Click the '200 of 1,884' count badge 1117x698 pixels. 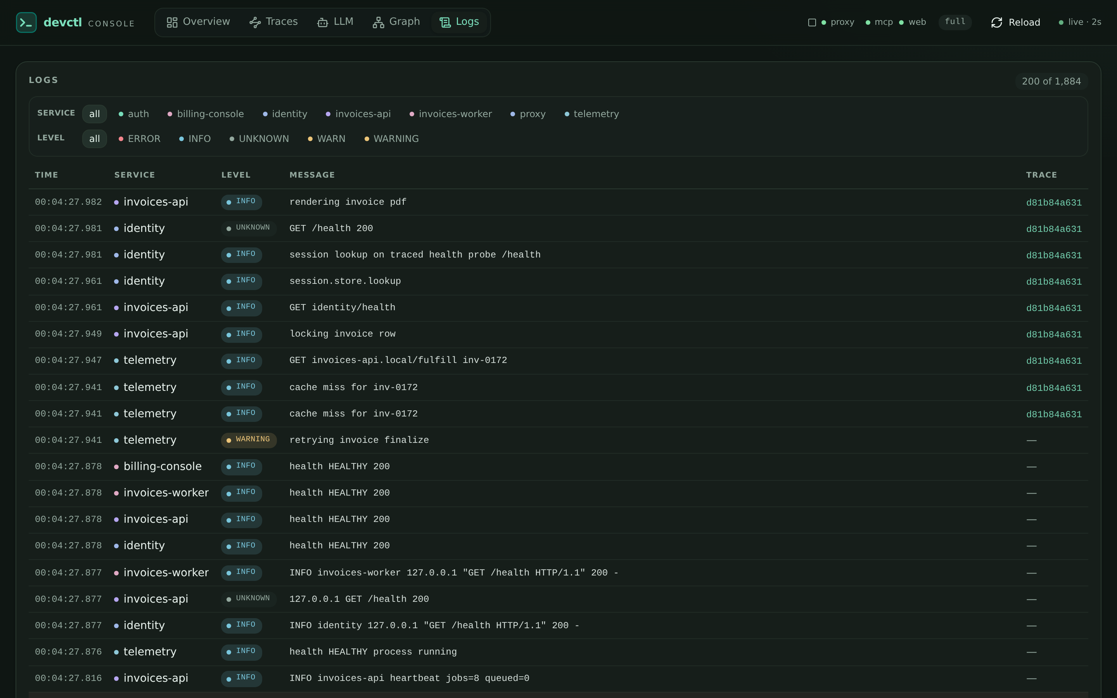[x=1051, y=81]
